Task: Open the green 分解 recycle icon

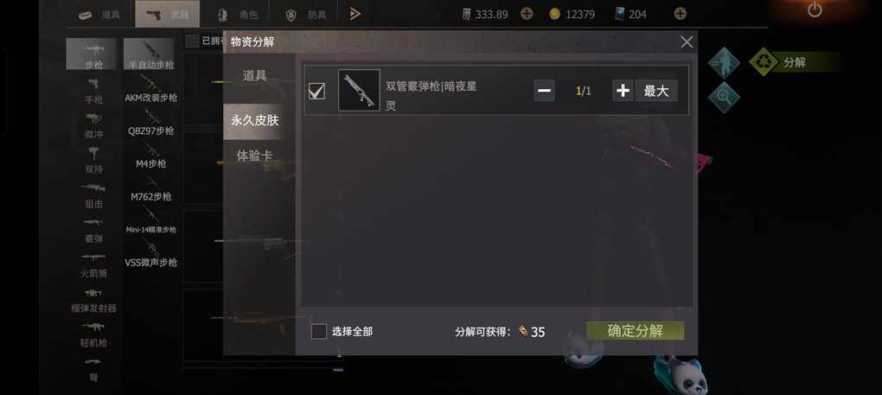Action: click(x=764, y=62)
